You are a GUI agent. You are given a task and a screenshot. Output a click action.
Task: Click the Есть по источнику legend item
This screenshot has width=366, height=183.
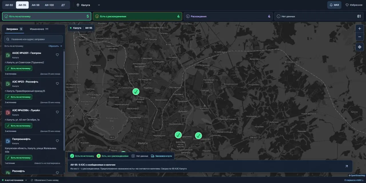pos(82,156)
